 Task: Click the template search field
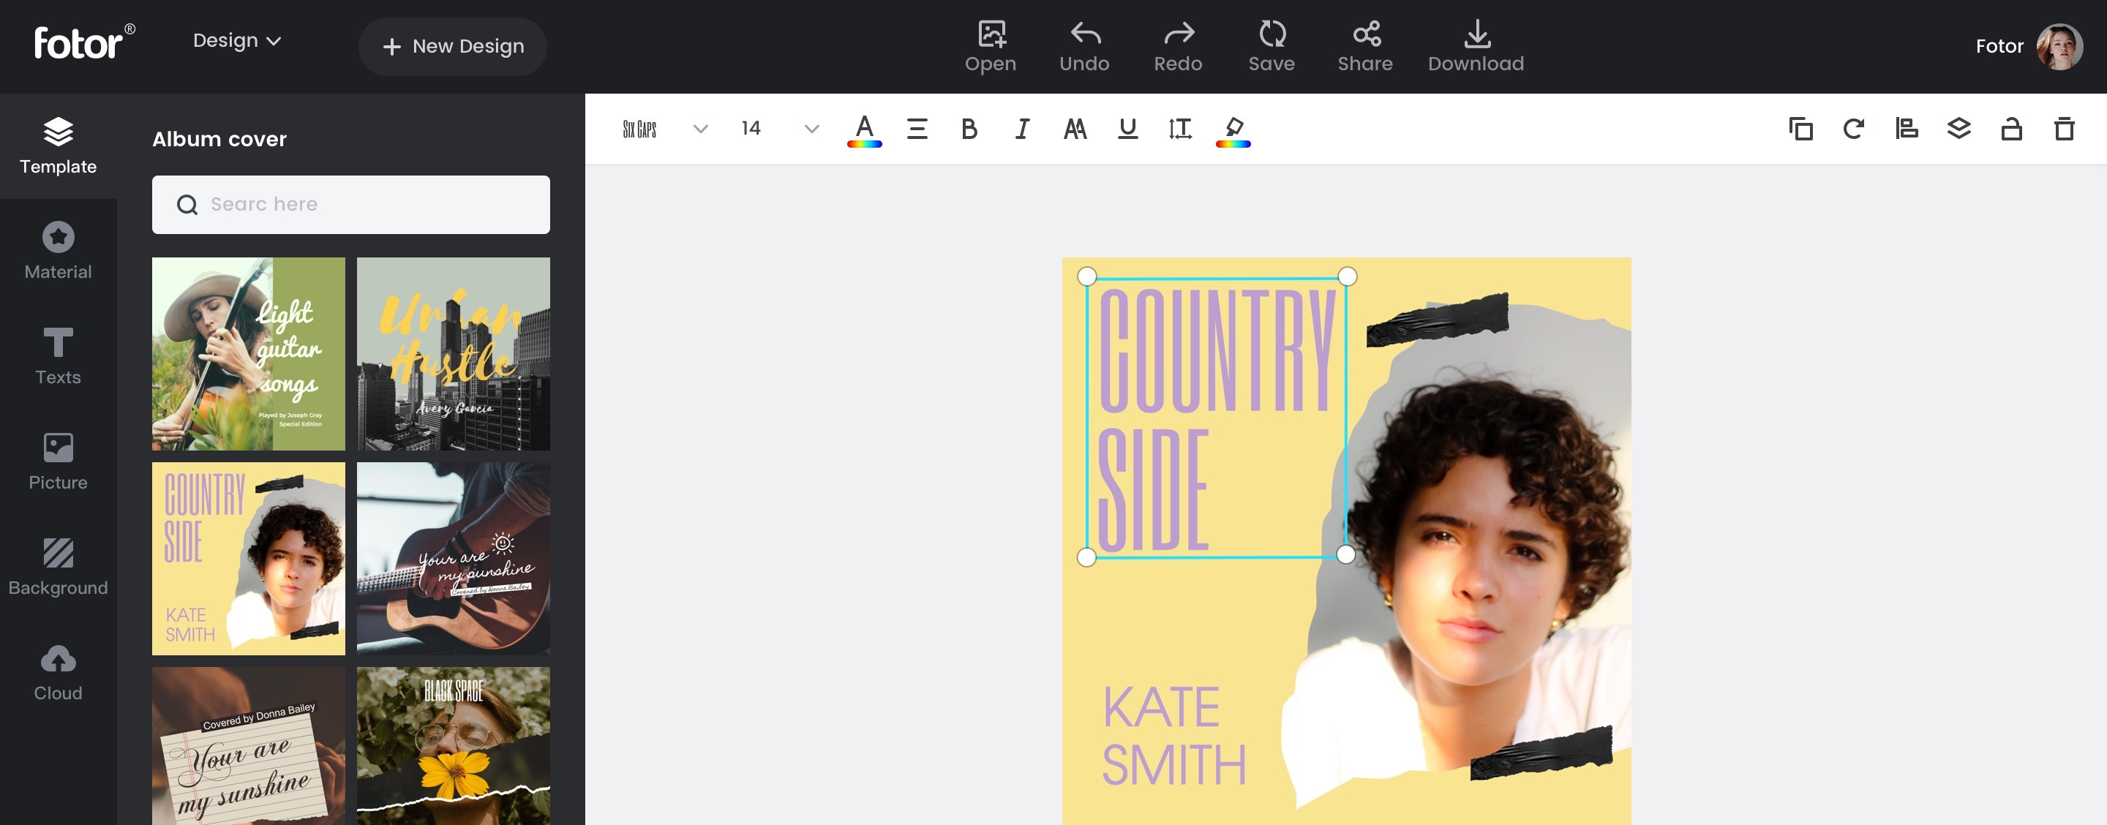coord(351,204)
